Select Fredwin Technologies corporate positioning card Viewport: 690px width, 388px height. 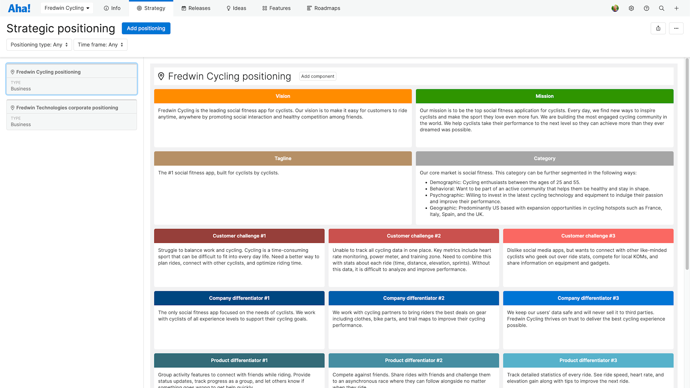(71, 115)
